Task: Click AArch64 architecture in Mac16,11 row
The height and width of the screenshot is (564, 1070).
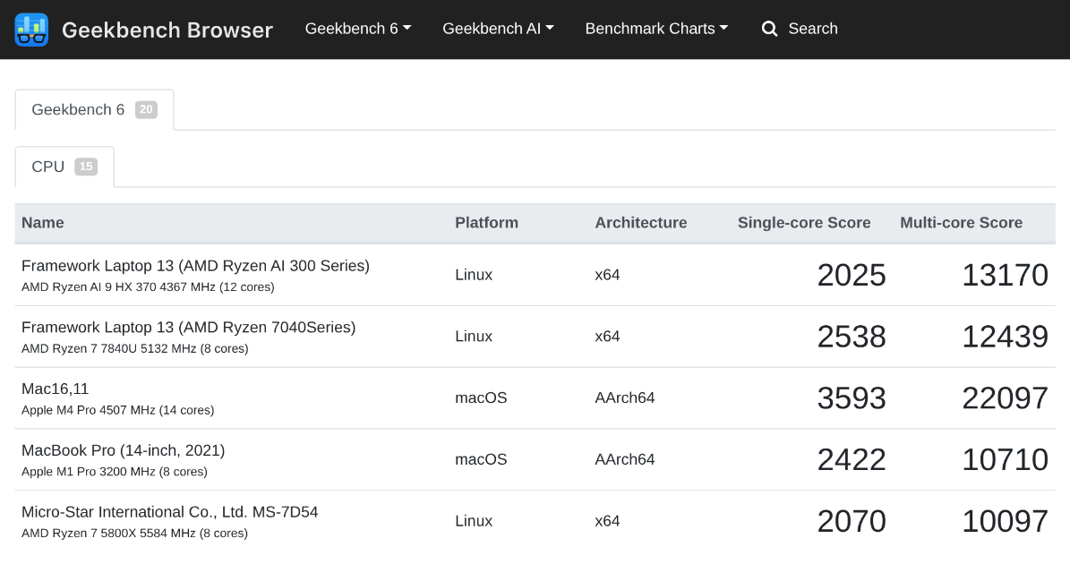Action: tap(625, 397)
